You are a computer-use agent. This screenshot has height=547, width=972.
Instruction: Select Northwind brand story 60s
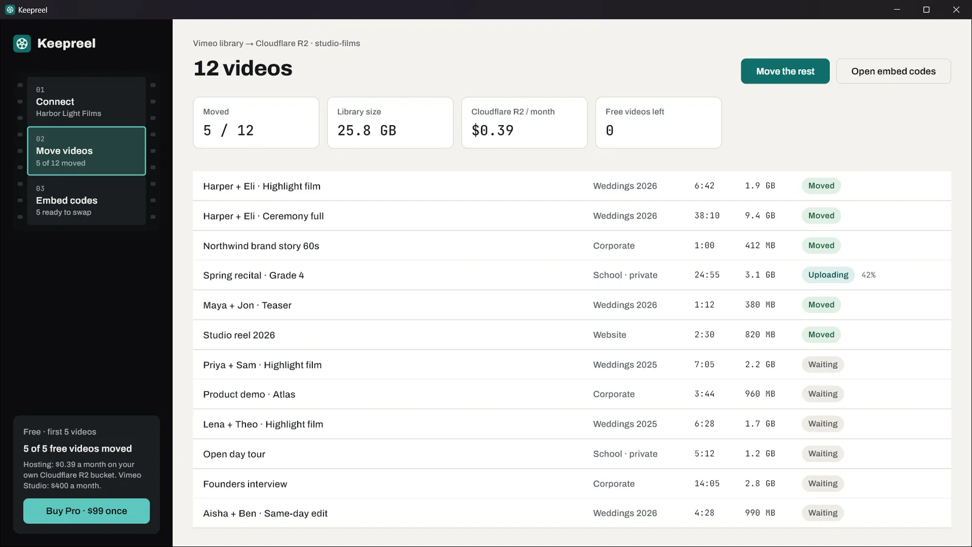coord(572,246)
